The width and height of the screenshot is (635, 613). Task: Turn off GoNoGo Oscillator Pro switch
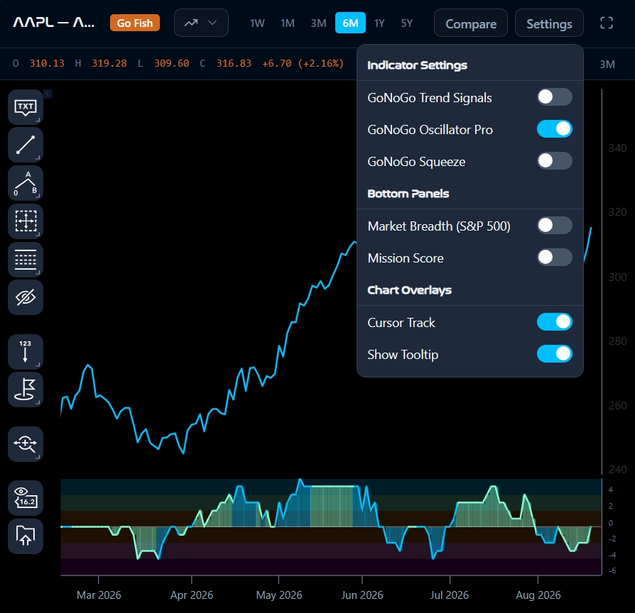coord(555,129)
